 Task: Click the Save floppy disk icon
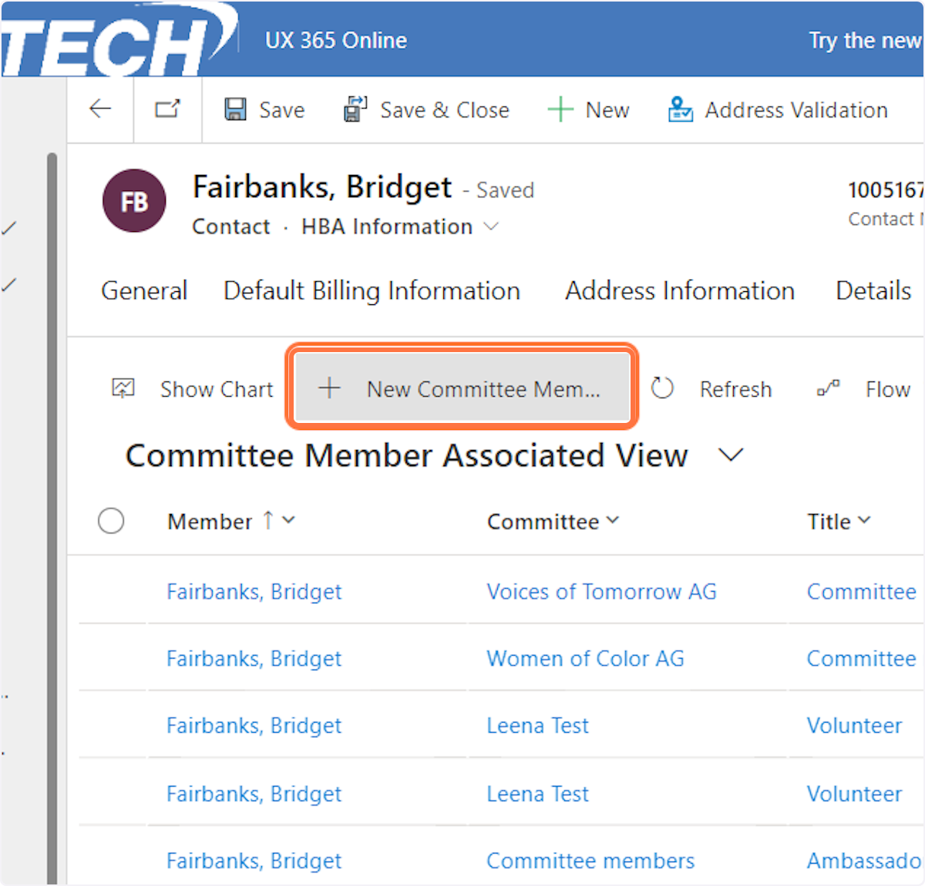[235, 109]
